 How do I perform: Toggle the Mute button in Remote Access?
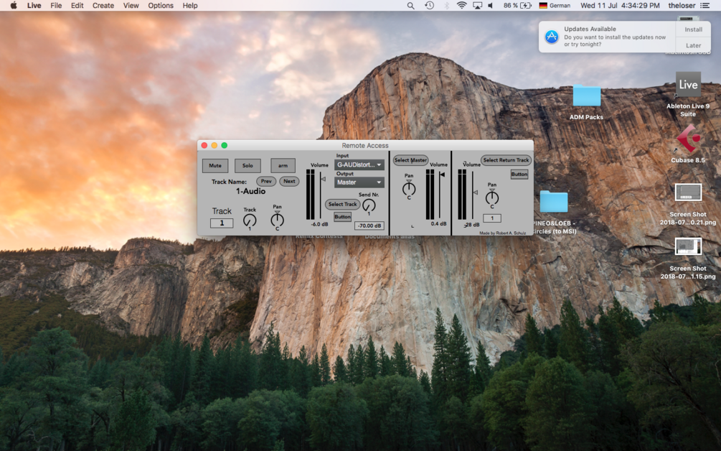pyautogui.click(x=215, y=166)
